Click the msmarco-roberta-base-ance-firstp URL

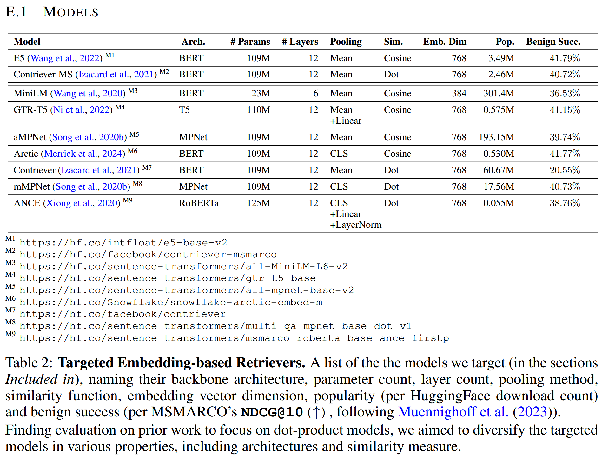234,338
